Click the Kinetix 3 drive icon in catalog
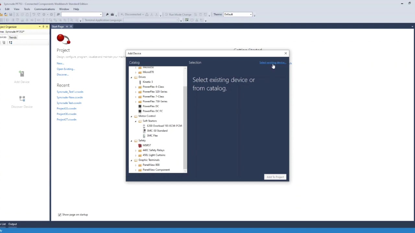415x233 pixels. [x=140, y=82]
